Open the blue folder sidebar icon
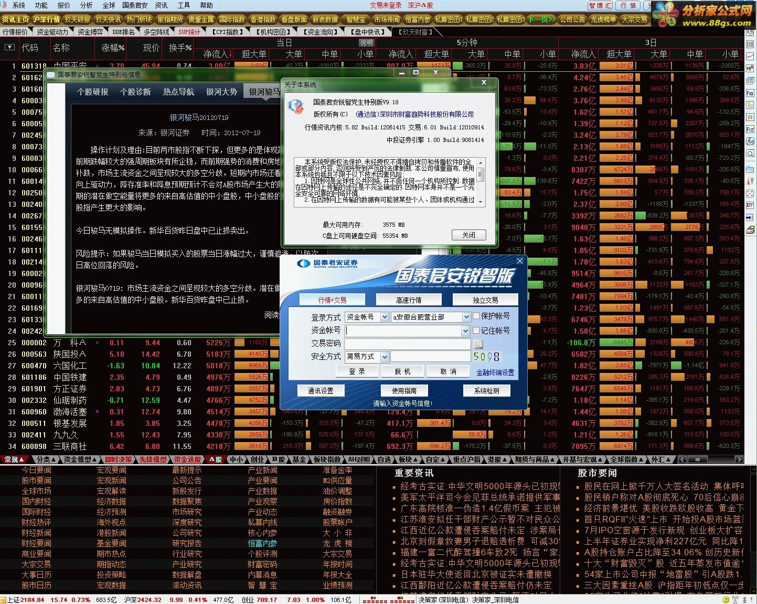The height and width of the screenshot is (604, 757). pyautogui.click(x=750, y=169)
